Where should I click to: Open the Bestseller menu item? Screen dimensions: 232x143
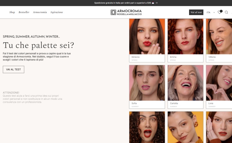[x=24, y=12]
